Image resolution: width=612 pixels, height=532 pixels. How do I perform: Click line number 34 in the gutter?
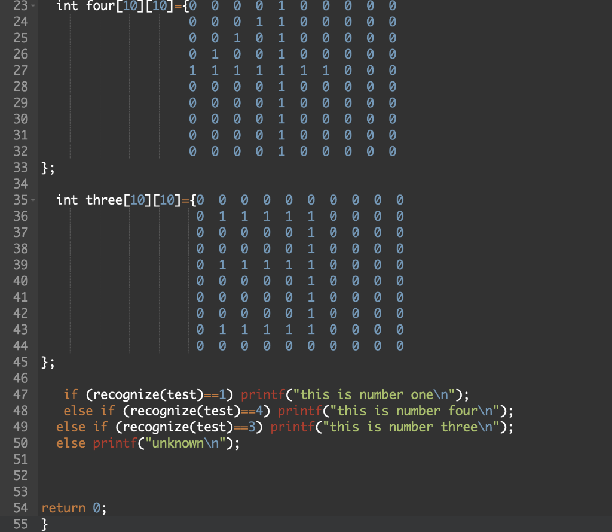[21, 184]
